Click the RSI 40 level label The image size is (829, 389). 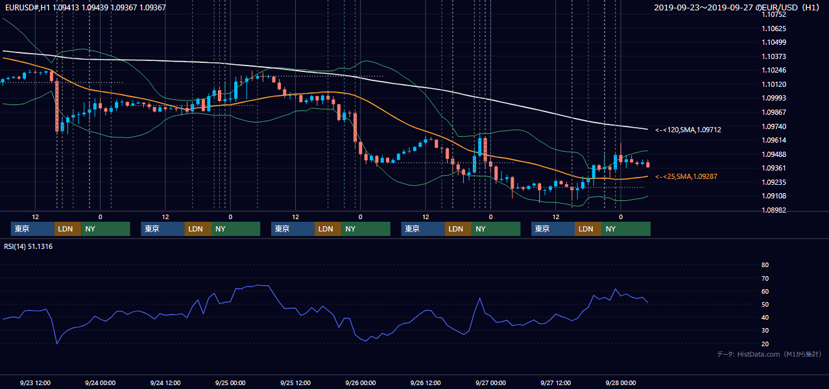(765, 317)
